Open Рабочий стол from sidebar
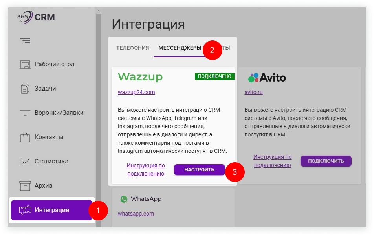Image resolution: width=374 pixels, height=236 pixels. tap(54, 64)
